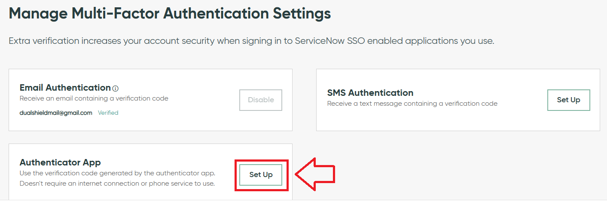Click the Authenticator App heading
The width and height of the screenshot is (607, 205).
click(x=60, y=162)
